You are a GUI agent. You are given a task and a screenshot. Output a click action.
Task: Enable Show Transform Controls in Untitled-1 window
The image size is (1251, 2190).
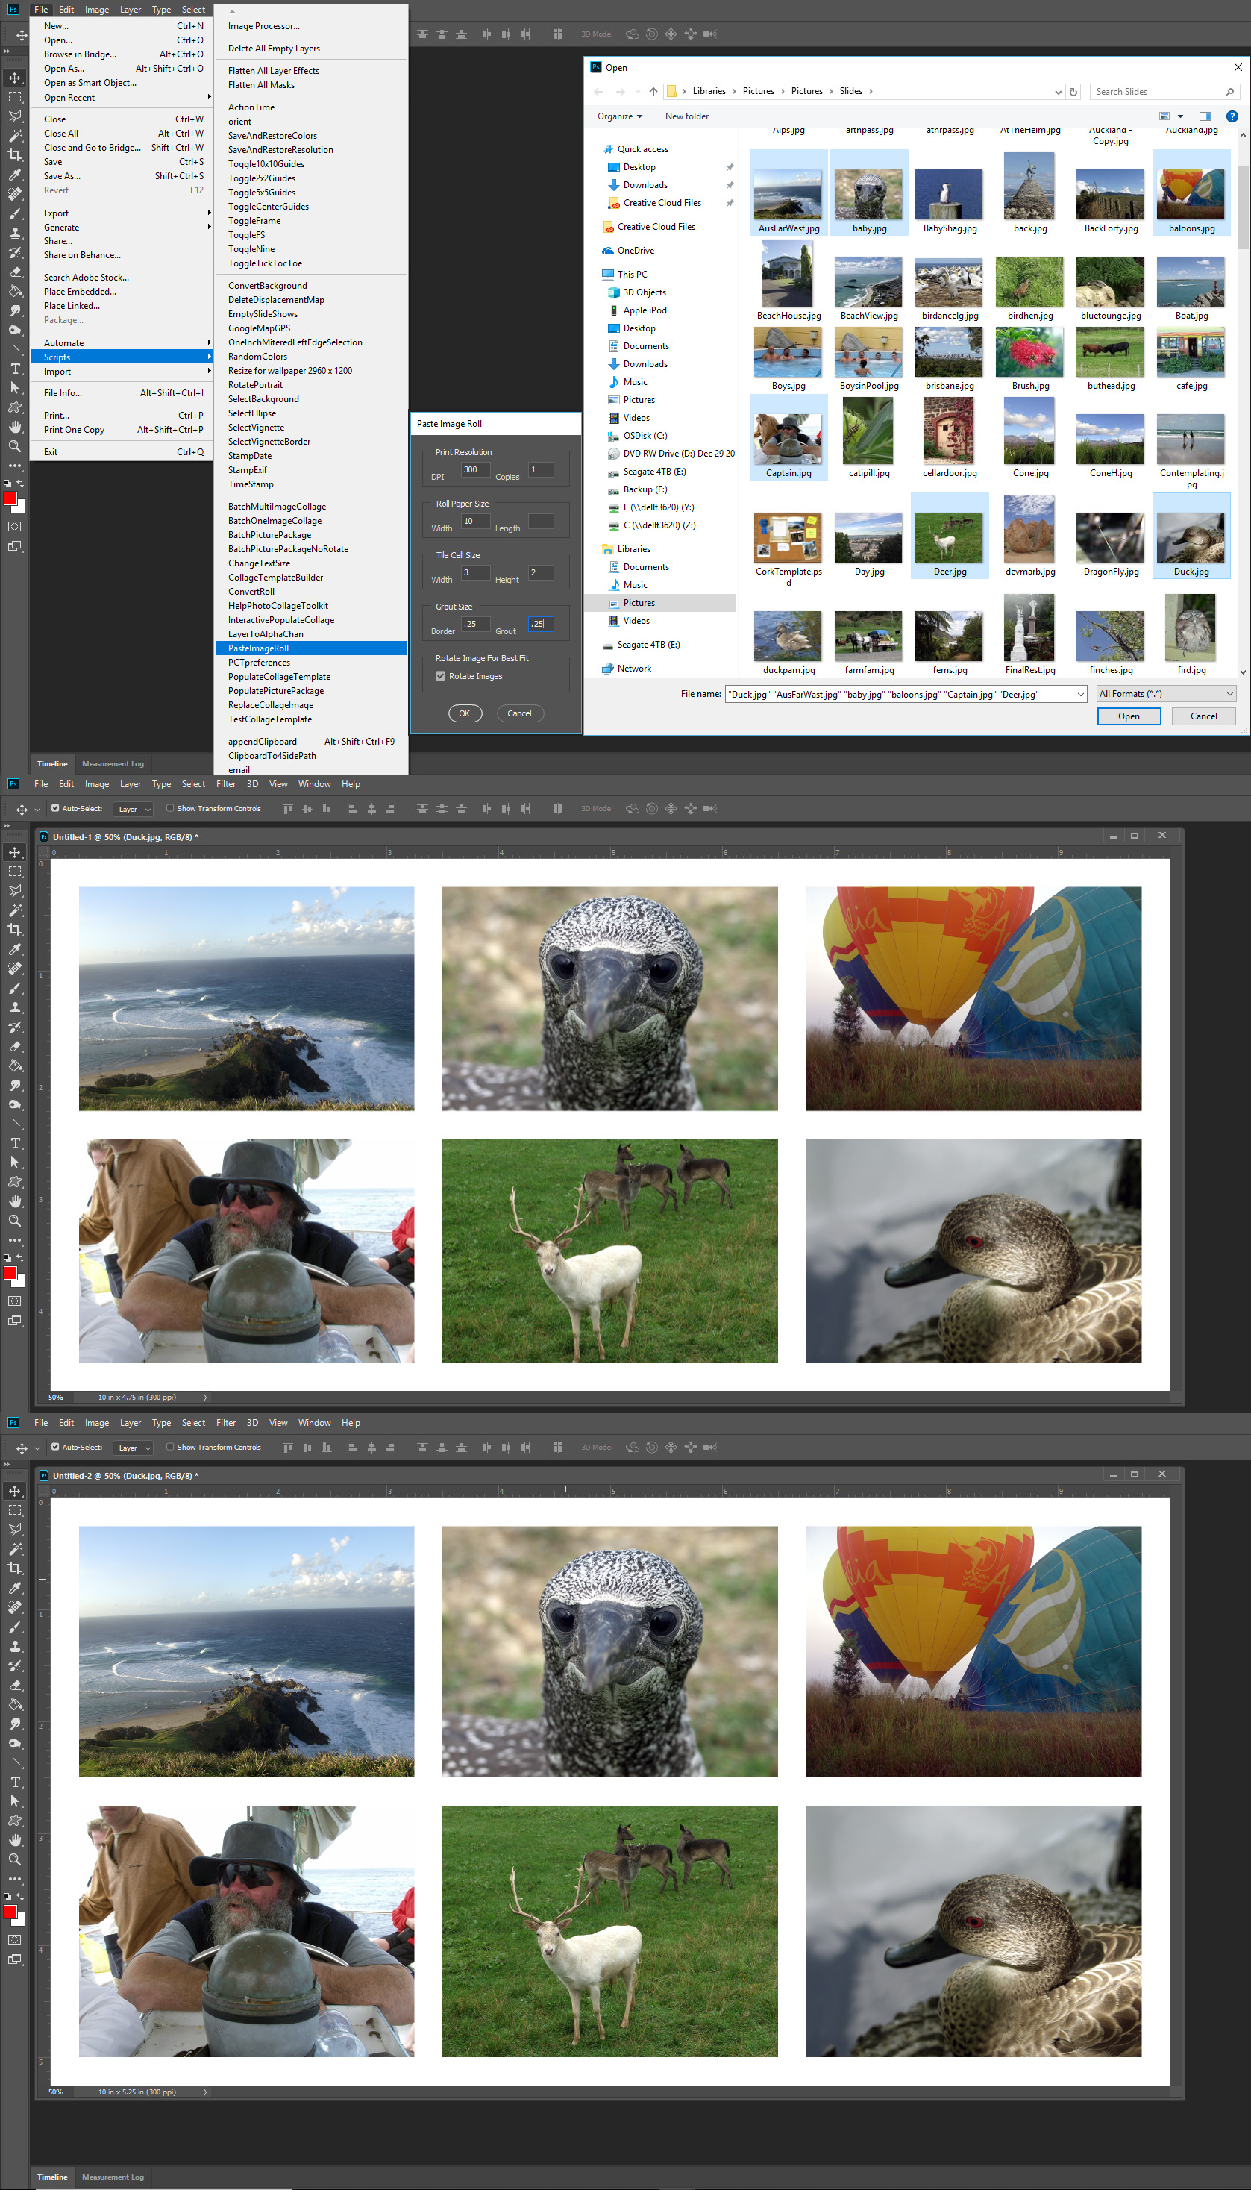[x=170, y=808]
